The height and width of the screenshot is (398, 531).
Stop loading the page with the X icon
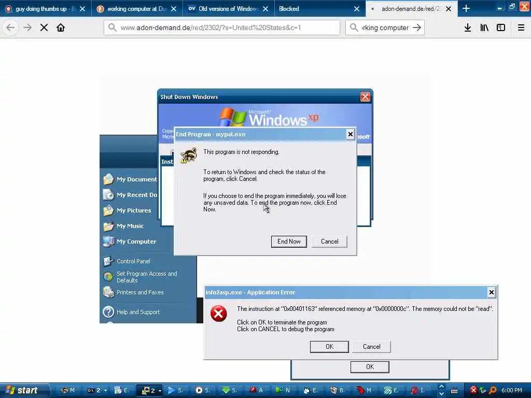[44, 28]
